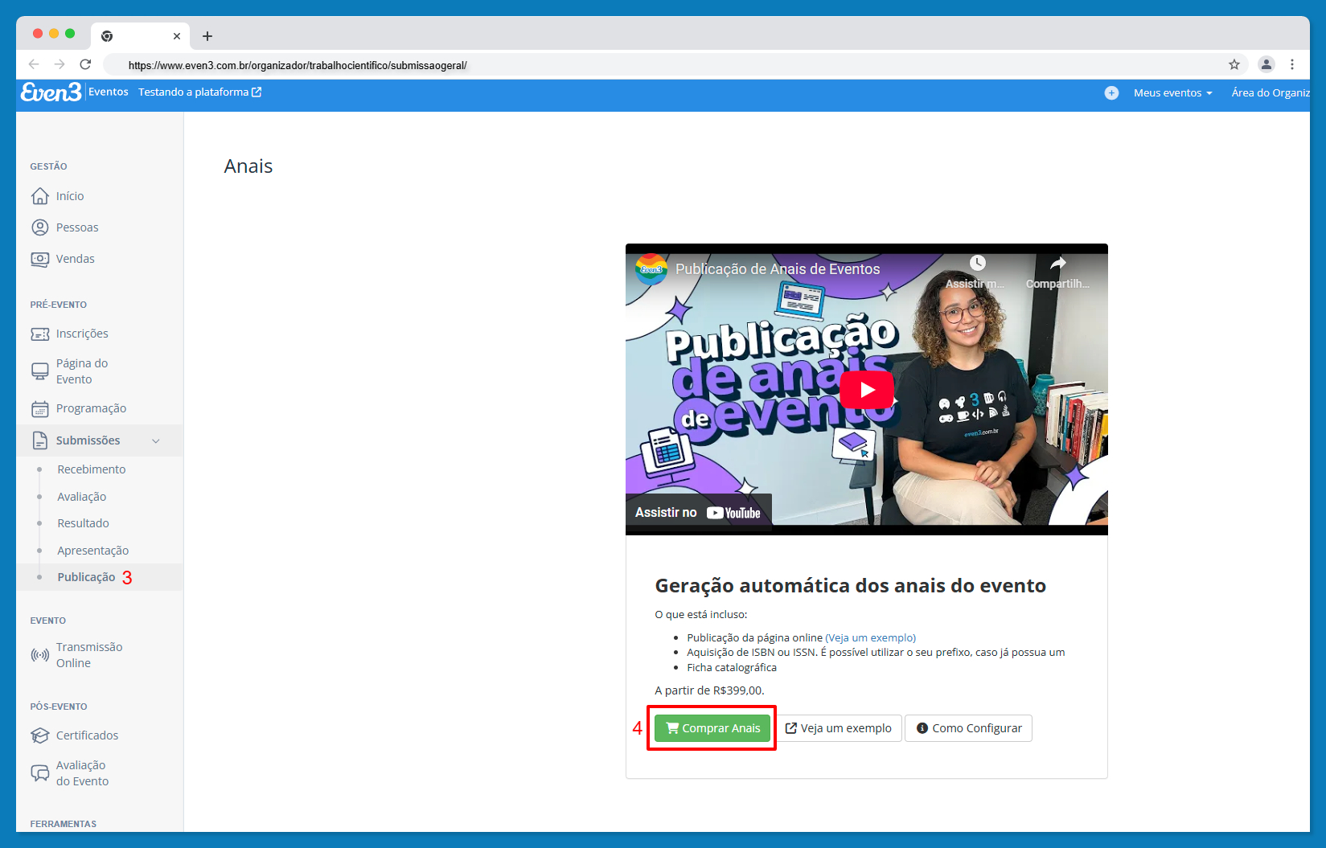Click the Comprar Anais button
The width and height of the screenshot is (1326, 848).
712,728
